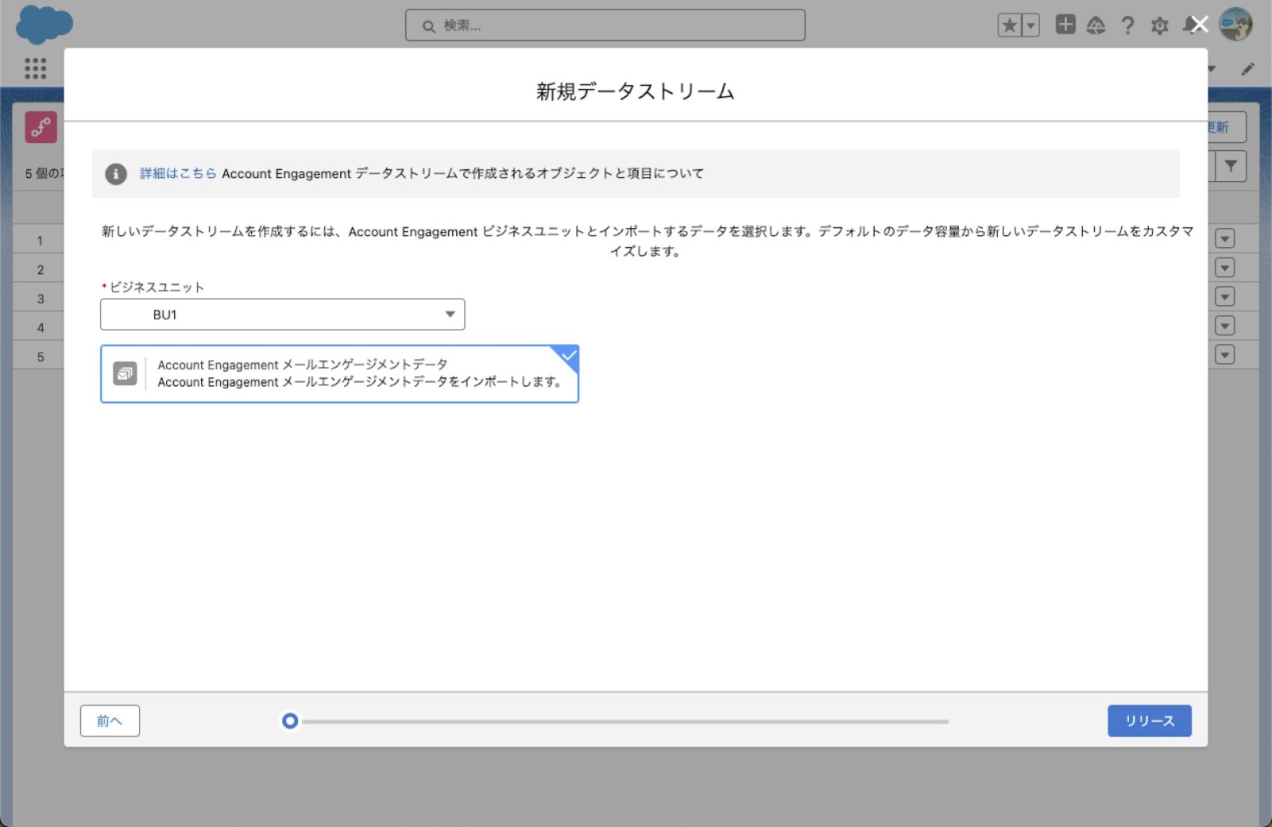This screenshot has width=1272, height=827.
Task: Click the Salesforce cloud logo
Action: pos(45,24)
